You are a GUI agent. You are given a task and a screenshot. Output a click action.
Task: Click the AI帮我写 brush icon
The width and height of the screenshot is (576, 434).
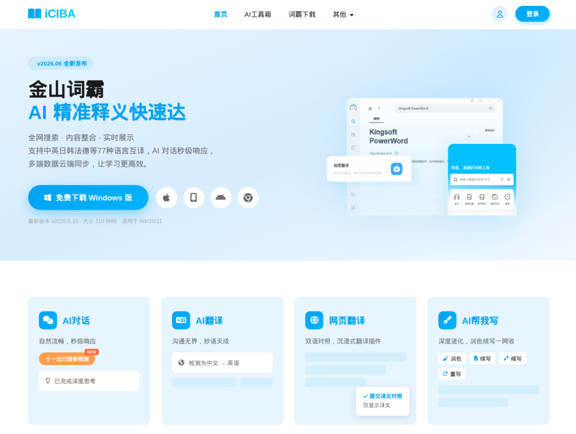coord(448,320)
